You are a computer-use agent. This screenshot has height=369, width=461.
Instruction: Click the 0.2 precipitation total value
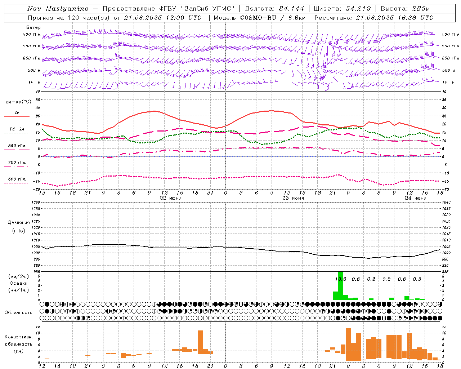click(x=371, y=279)
